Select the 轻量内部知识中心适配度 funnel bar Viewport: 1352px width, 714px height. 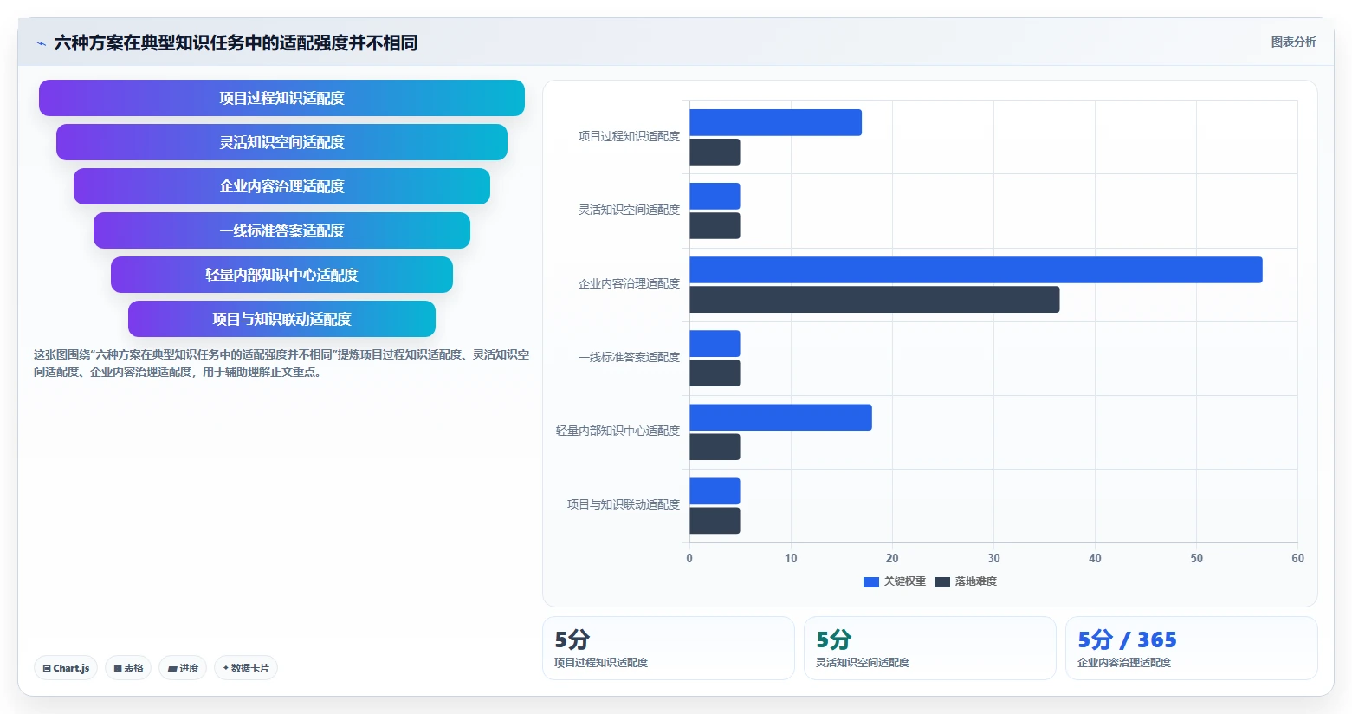click(x=281, y=275)
